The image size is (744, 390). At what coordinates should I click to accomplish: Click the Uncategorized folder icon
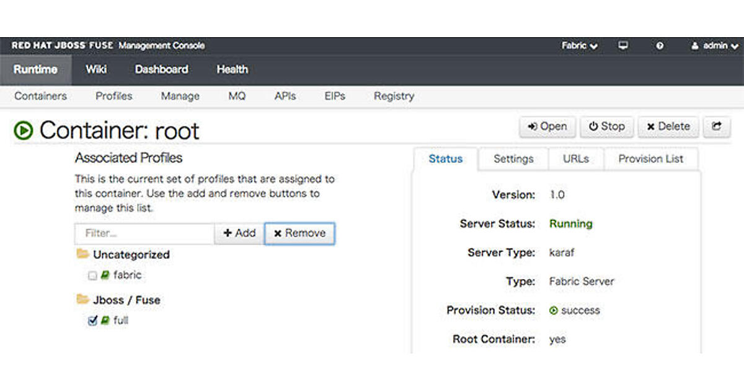82,254
